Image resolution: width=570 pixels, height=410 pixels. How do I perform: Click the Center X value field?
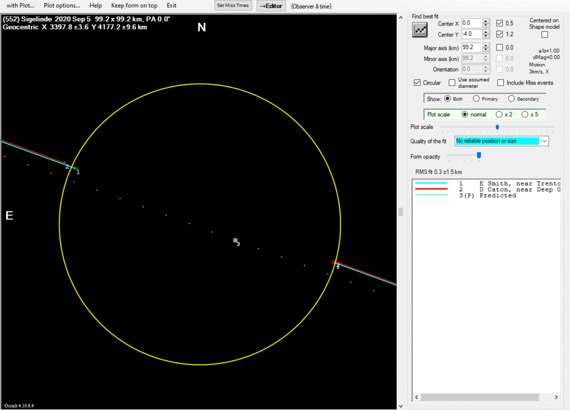pos(472,23)
